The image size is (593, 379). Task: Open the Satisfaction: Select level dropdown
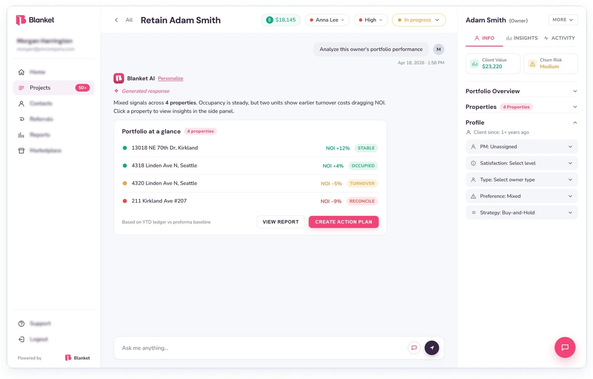point(521,163)
